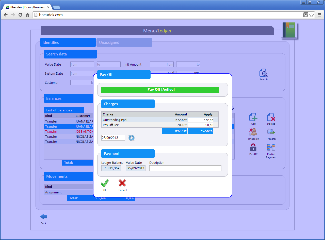Click the Search magnifier icon
This screenshot has width=325, height=240.
[x=263, y=73]
